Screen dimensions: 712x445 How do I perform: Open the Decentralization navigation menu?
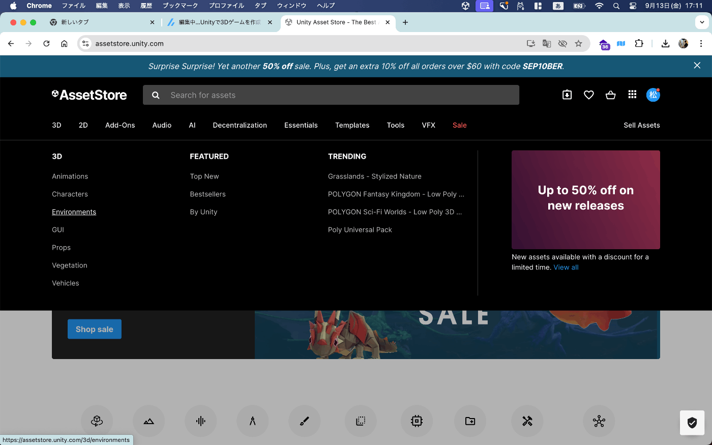[x=240, y=125]
